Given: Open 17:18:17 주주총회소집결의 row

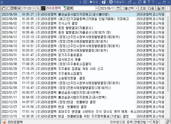Looking at the screenshot, I should [x=83, y=73].
